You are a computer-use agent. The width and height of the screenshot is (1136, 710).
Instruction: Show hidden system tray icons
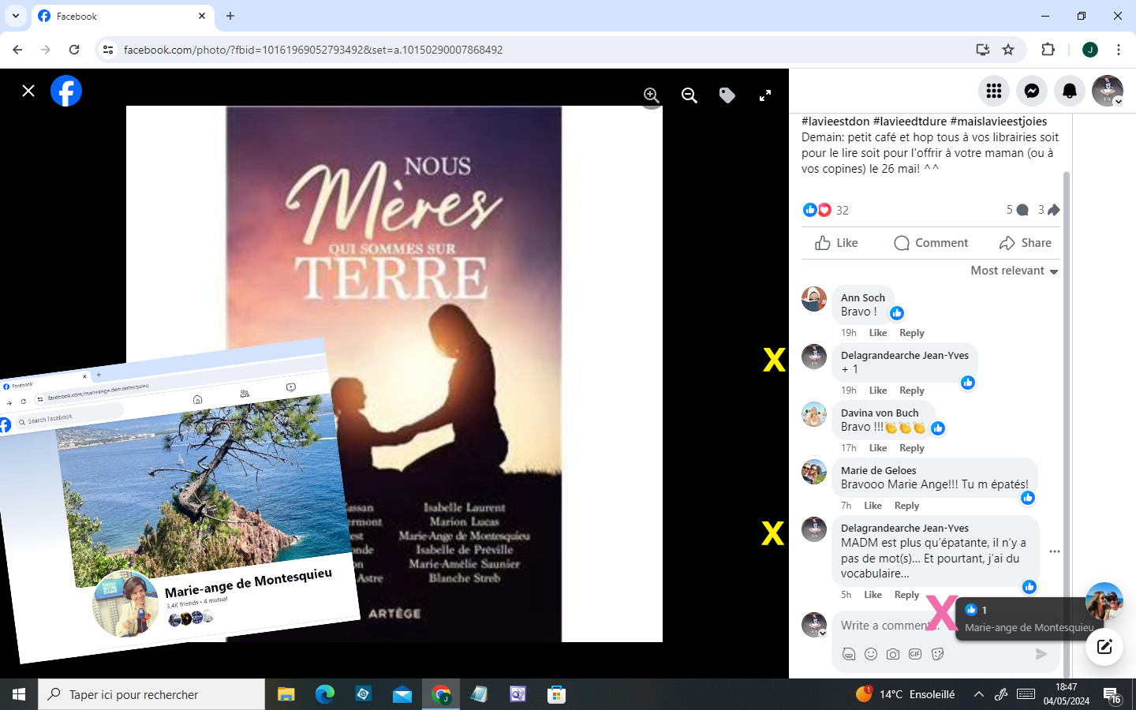click(978, 694)
